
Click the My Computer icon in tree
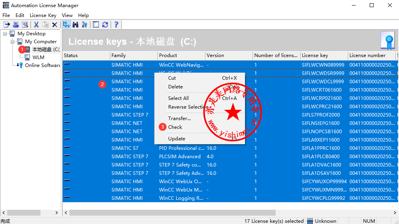(19, 42)
